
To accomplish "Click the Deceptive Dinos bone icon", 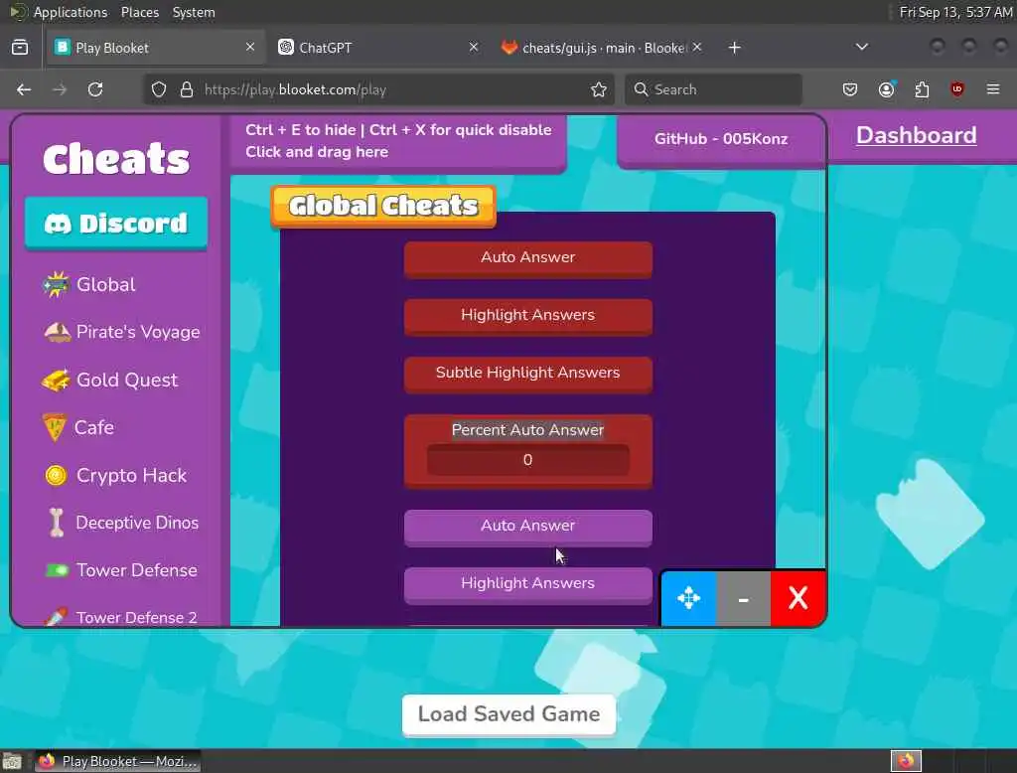I will click(57, 523).
